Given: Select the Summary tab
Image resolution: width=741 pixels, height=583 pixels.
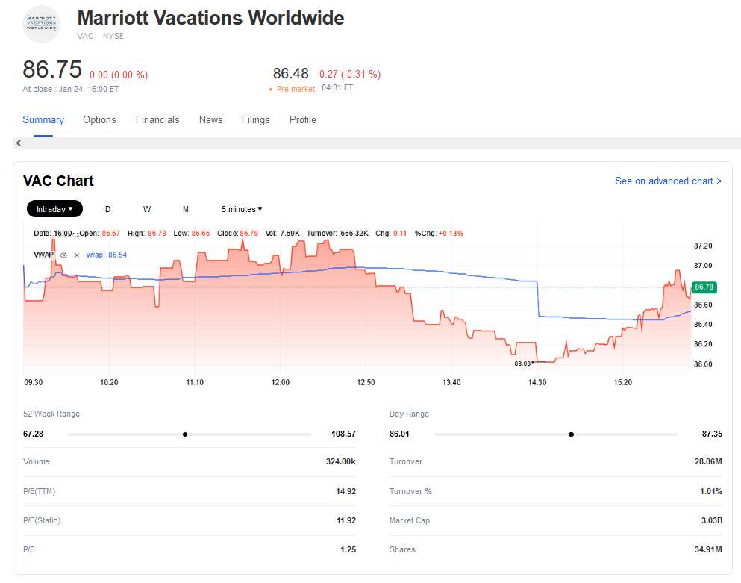Looking at the screenshot, I should (43, 119).
